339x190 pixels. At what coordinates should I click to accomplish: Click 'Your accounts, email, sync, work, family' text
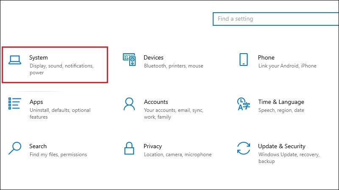174,114
